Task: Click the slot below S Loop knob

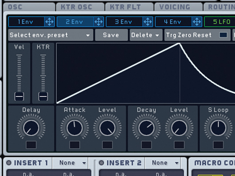Action: 218,145
